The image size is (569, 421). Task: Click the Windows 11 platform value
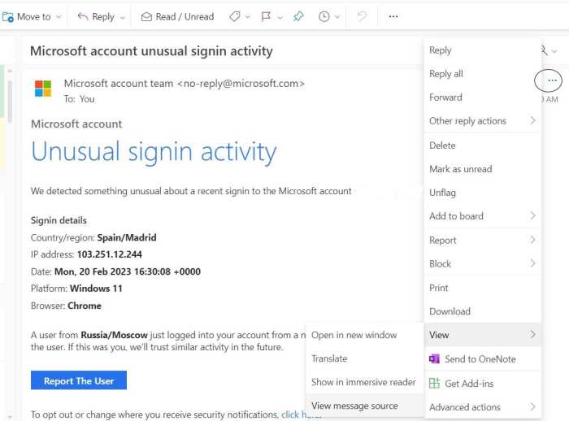96,289
